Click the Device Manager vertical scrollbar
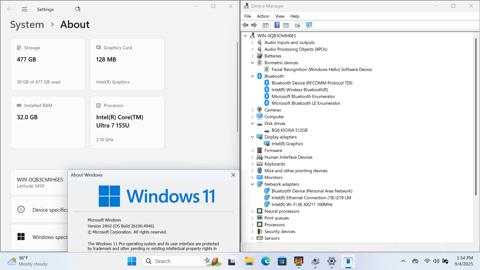Viewport: 480px width, 270px height. coord(476,117)
